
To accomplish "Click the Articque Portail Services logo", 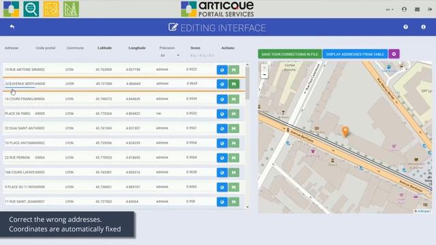I will [217, 9].
